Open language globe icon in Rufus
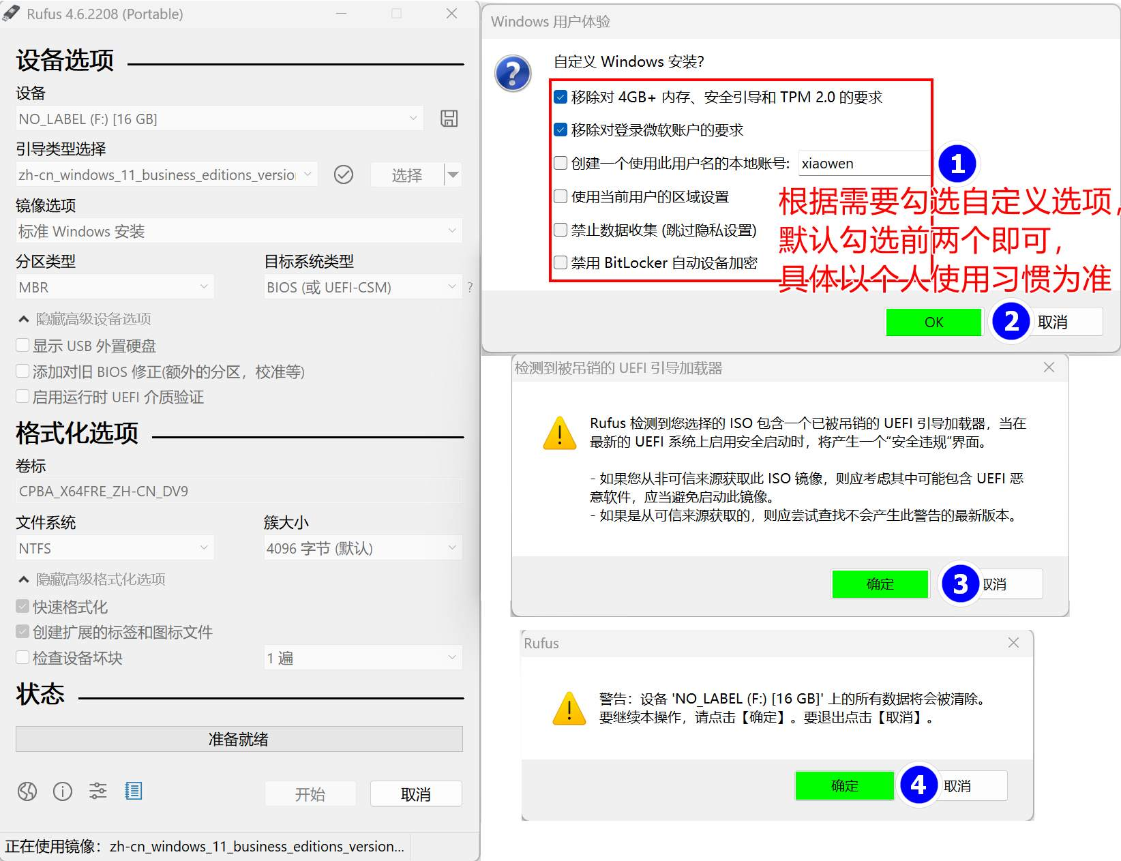This screenshot has height=861, width=1121. [x=27, y=791]
